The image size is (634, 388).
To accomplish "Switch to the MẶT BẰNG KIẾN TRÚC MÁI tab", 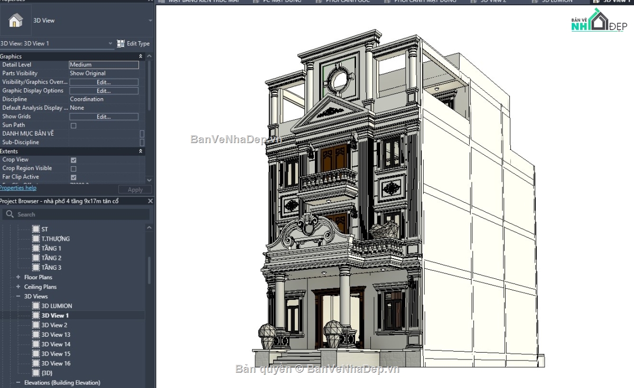I will pos(201,2).
